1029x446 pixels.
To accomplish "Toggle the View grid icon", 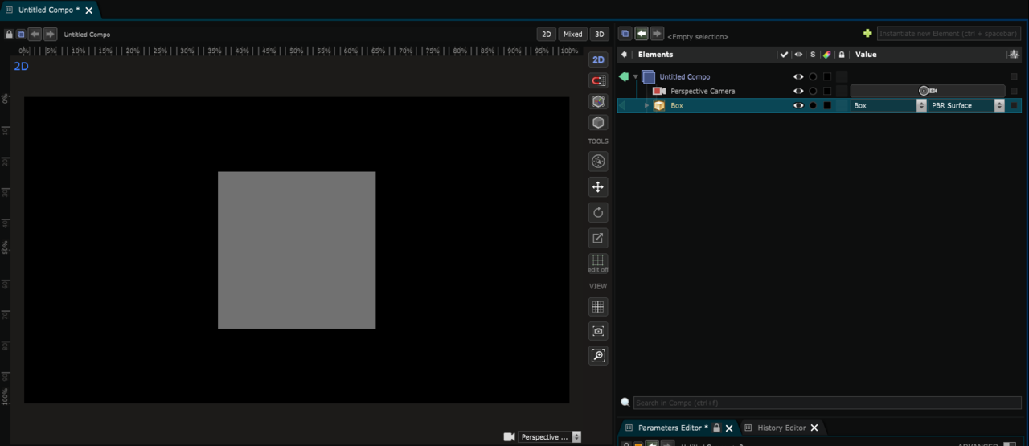I will pos(598,307).
